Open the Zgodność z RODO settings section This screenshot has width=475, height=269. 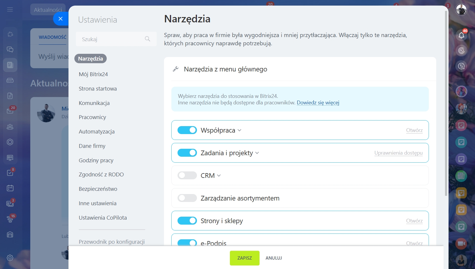coord(101,174)
